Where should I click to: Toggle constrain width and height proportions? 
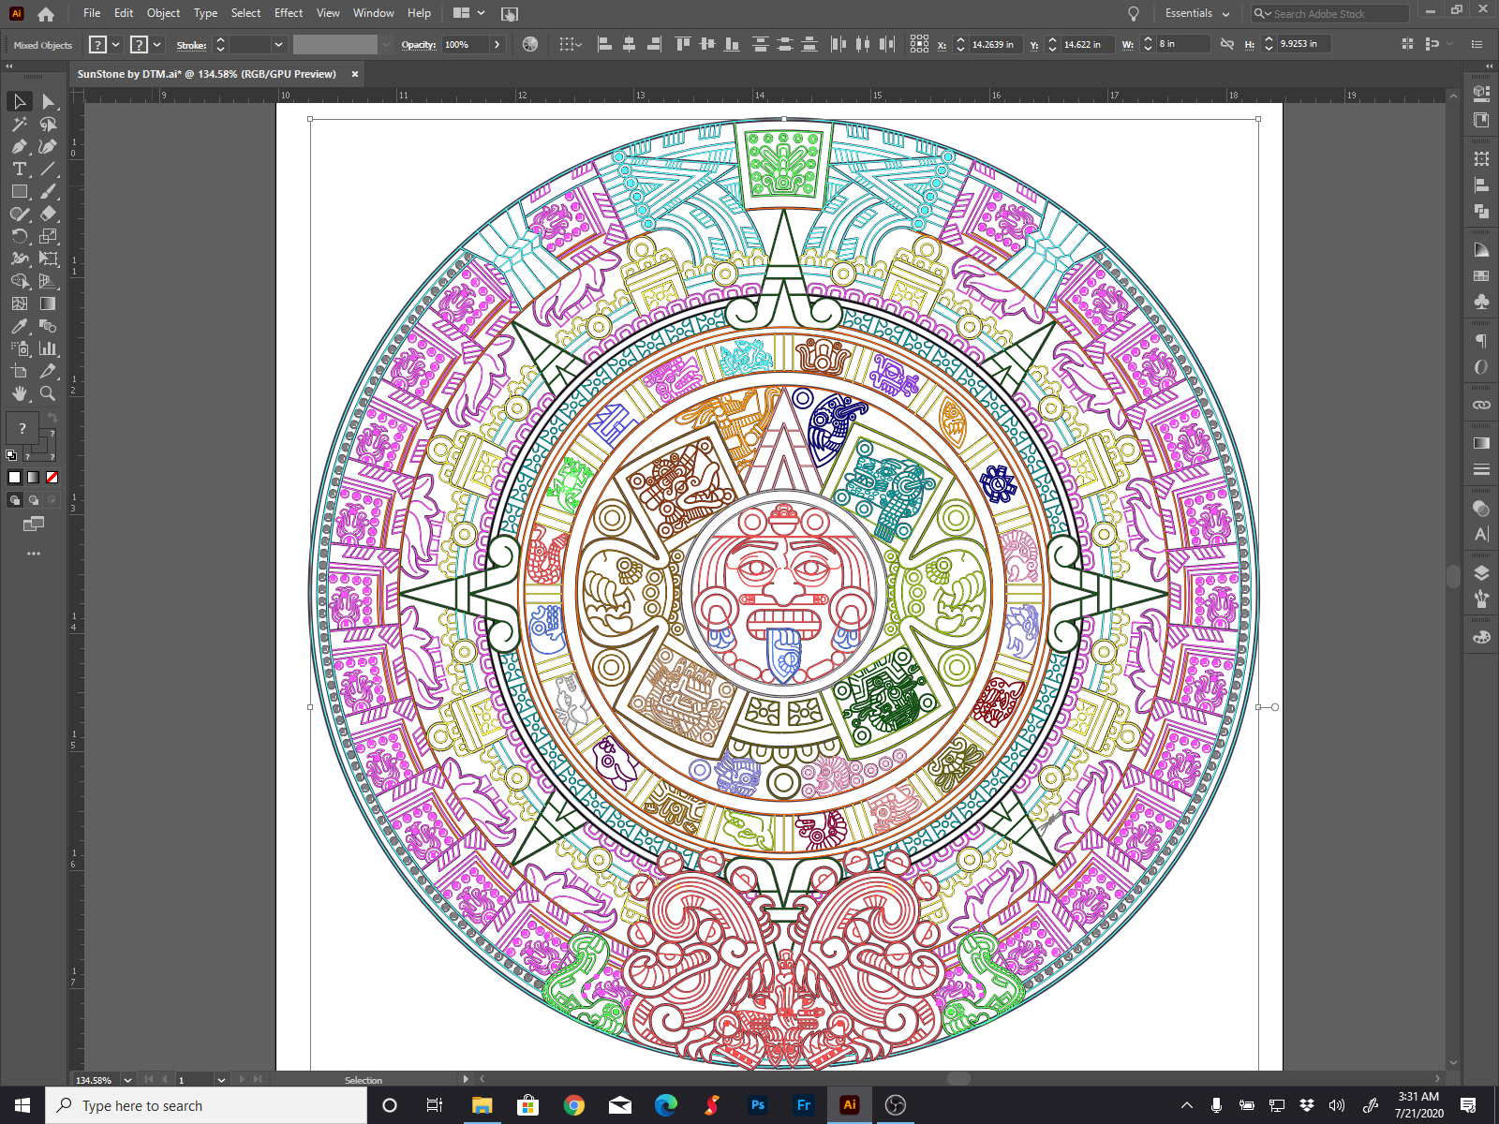pos(1227,44)
